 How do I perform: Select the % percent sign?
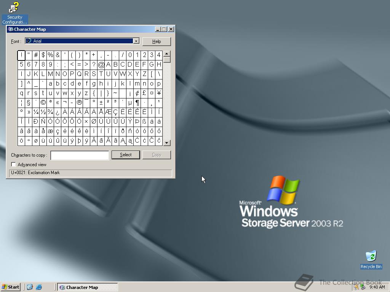50,55
